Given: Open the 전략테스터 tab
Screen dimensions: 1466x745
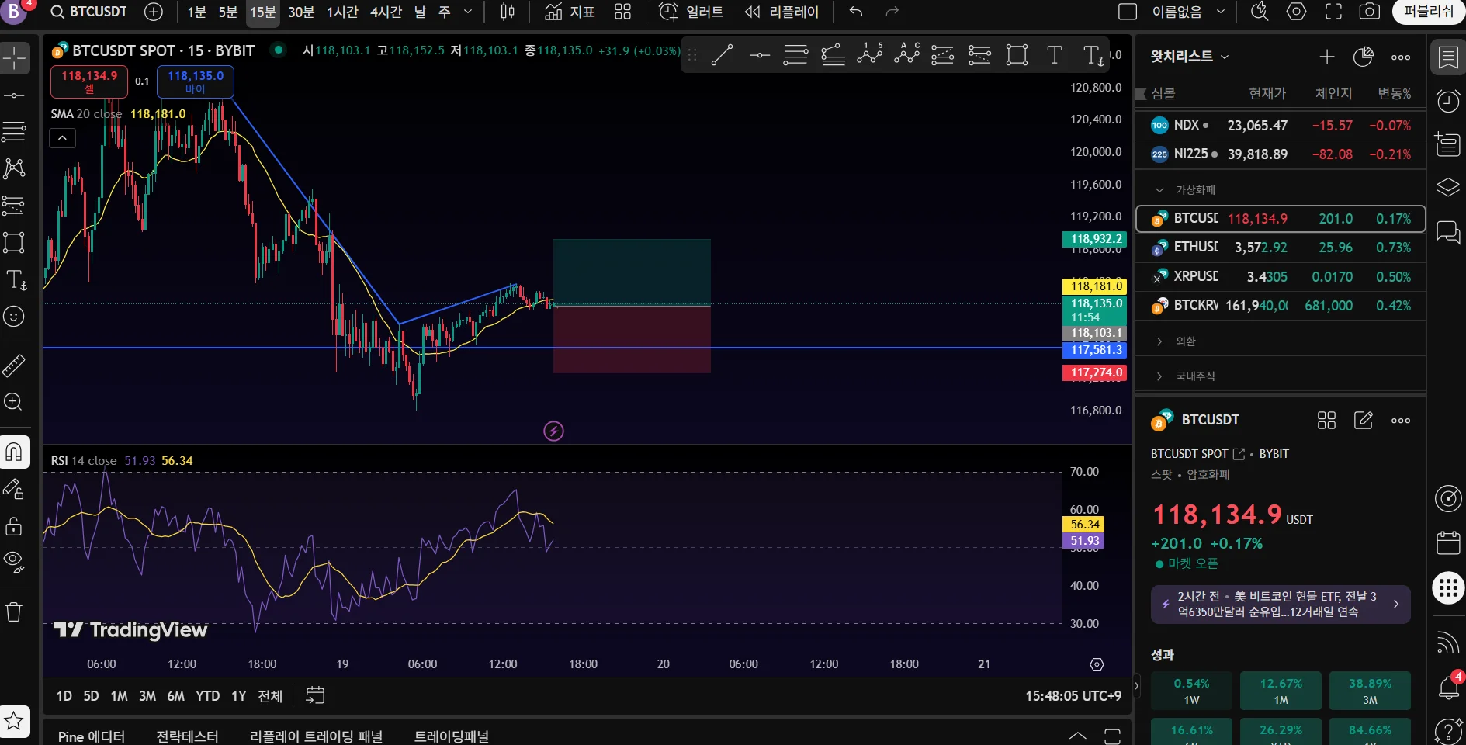Looking at the screenshot, I should pyautogui.click(x=187, y=736).
